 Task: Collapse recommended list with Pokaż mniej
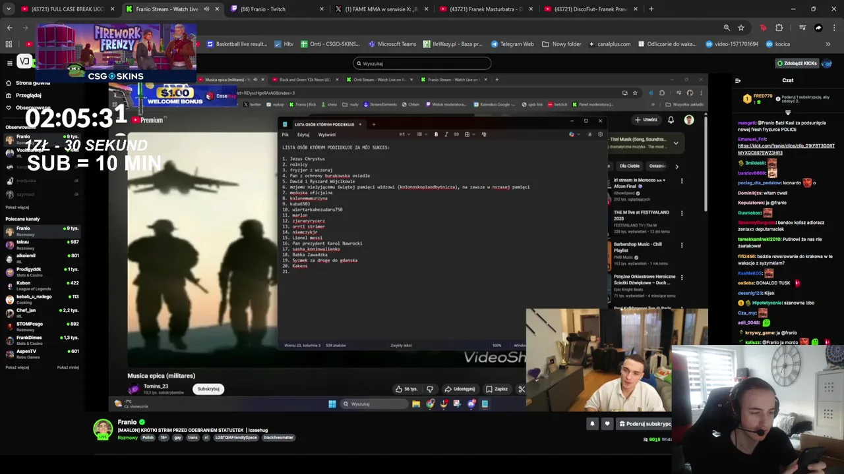tap(68, 367)
